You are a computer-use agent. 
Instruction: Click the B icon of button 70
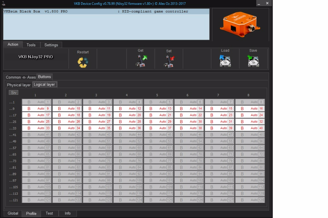(x=181, y=154)
